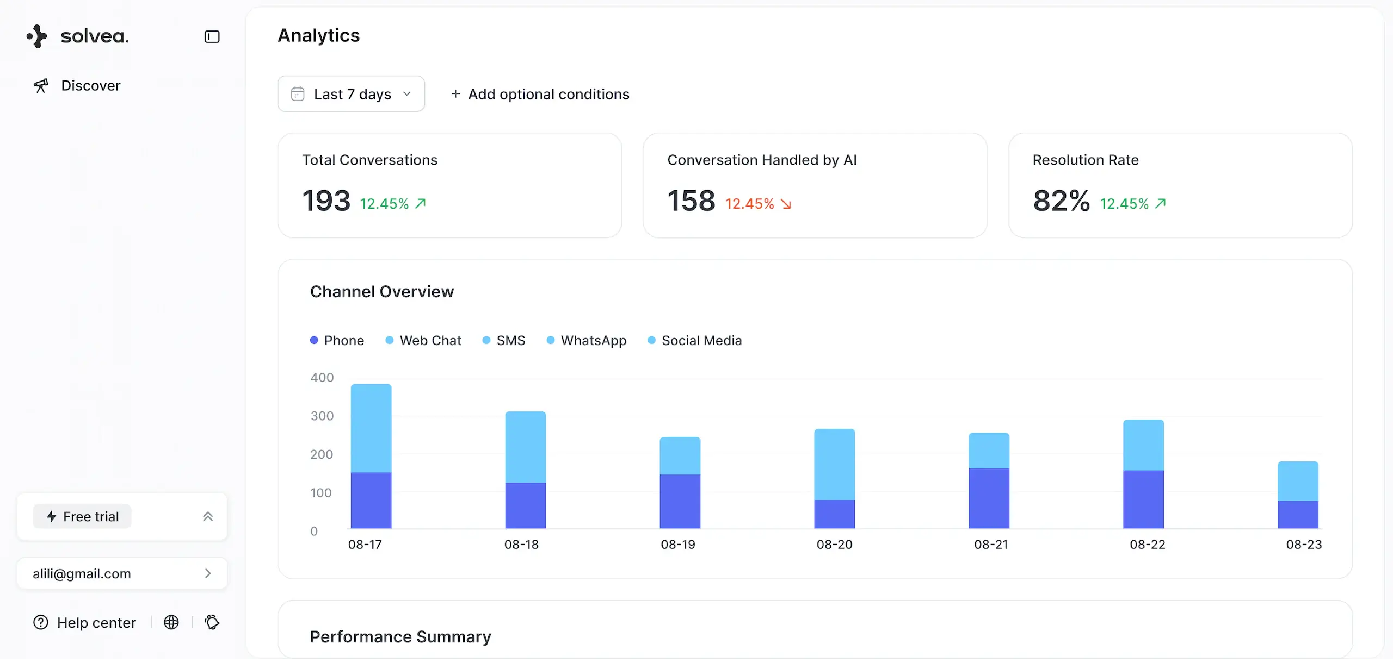Click the Social Media legend color dot
Viewport: 1393px width, 669px height.
[652, 340]
